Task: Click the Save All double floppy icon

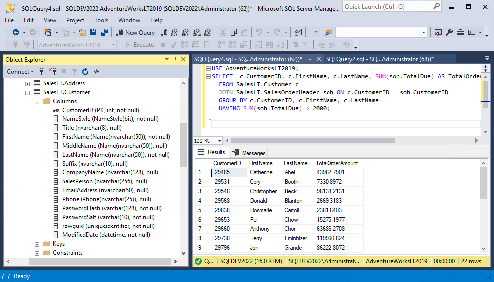Action: pos(104,32)
